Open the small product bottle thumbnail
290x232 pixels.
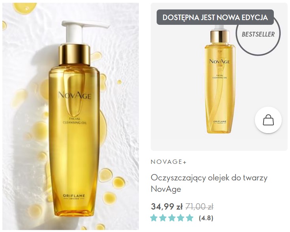[220, 79]
